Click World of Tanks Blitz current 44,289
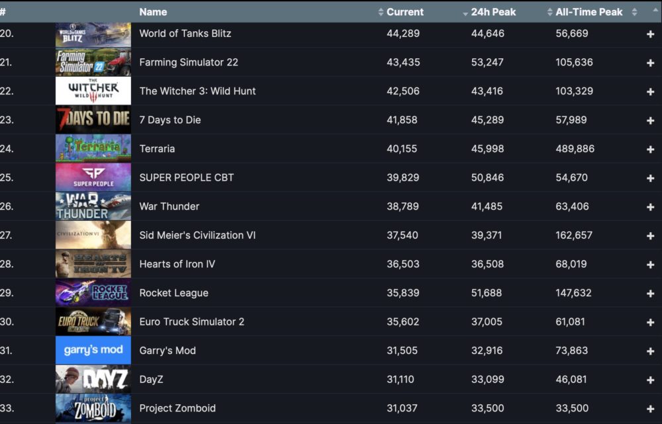662x424 pixels. pos(403,34)
